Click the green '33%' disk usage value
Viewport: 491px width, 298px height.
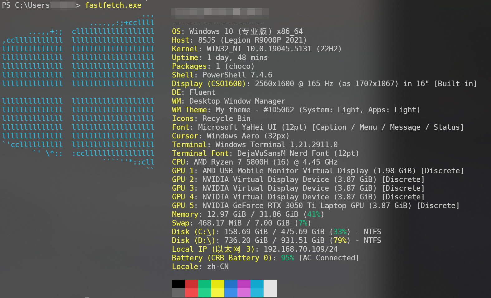point(340,232)
